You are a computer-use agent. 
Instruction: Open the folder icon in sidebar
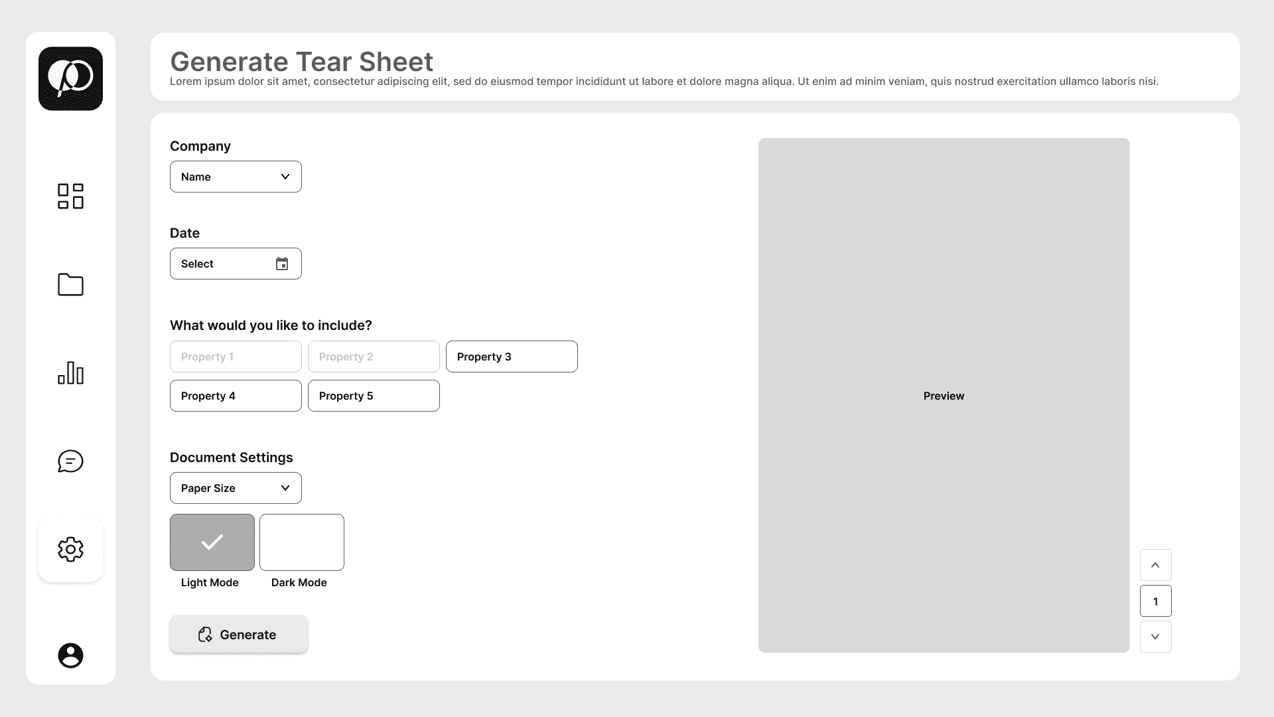pyautogui.click(x=70, y=284)
